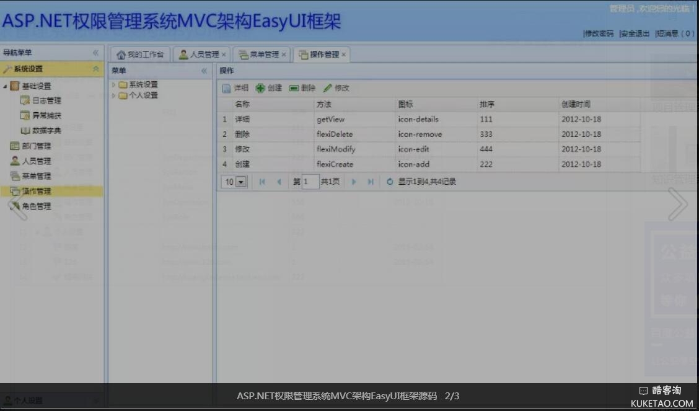699x411 pixels.
Task: Click the 创建 toolbar button
Action: (268, 88)
